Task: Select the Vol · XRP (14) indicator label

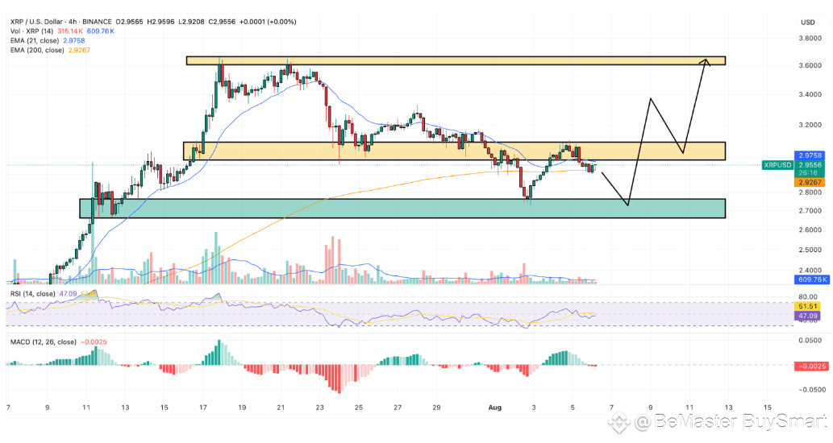Action: [32, 31]
